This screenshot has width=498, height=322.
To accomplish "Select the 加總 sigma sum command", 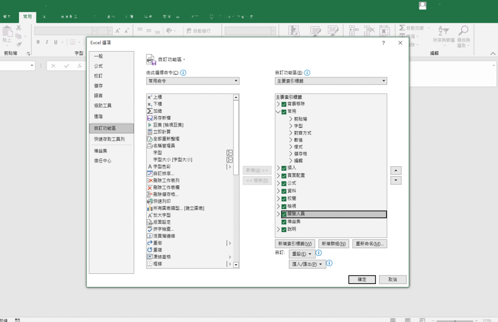I will [154, 111].
